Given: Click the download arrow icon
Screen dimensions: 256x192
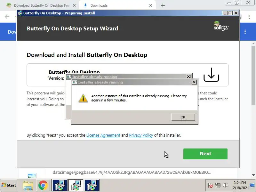Looking at the screenshot, I should point(211,75).
